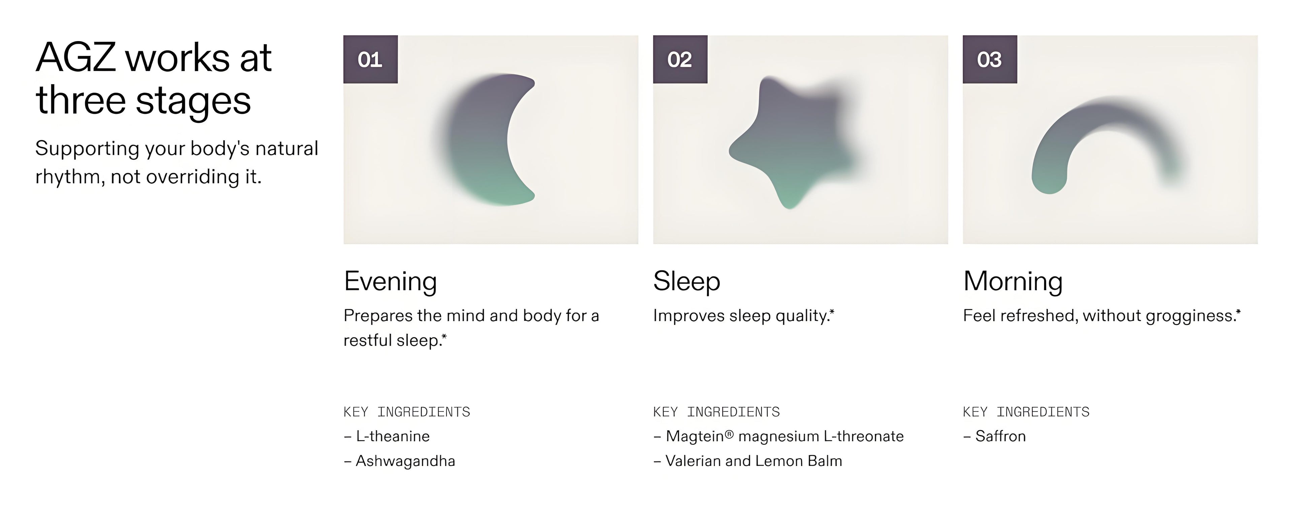
Task: Select the 01 stage badge
Action: tap(370, 59)
